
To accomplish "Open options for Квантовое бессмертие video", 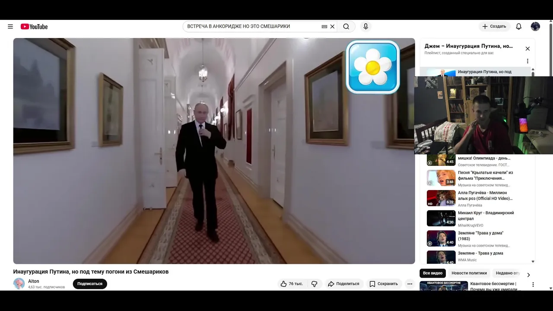I will tap(533, 285).
